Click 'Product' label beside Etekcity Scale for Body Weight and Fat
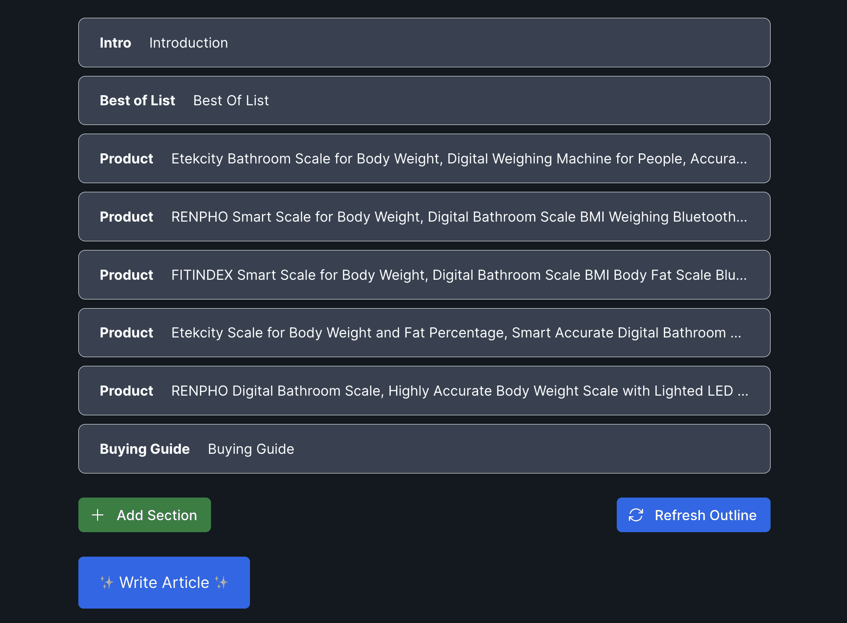Viewport: 847px width, 623px height. (126, 333)
